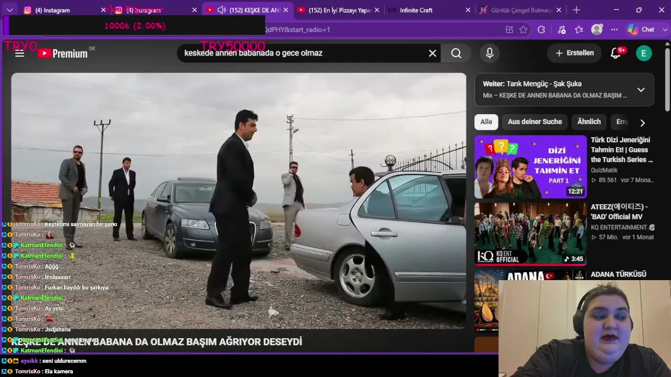The image size is (671, 377).
Task: Click chat message 'Ay yeto'
Action: click(54, 308)
